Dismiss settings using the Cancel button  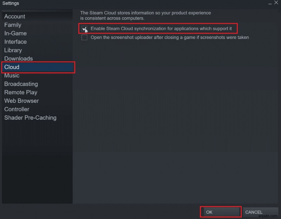point(254,212)
